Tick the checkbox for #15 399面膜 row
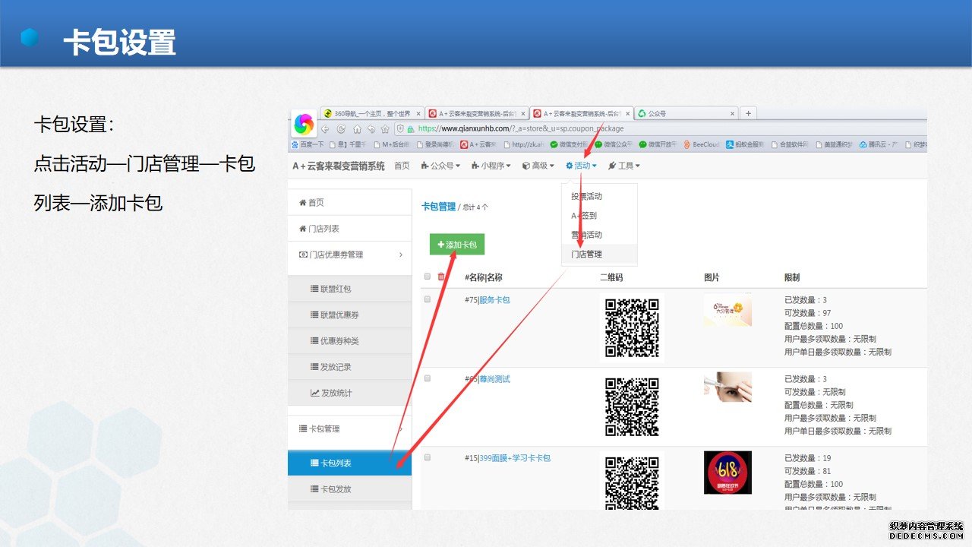The width and height of the screenshot is (972, 547). [x=428, y=457]
